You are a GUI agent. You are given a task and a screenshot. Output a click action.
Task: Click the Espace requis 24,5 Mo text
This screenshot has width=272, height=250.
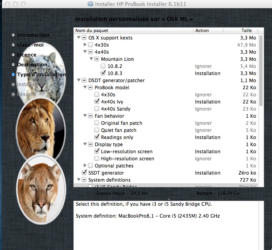click(x=122, y=193)
